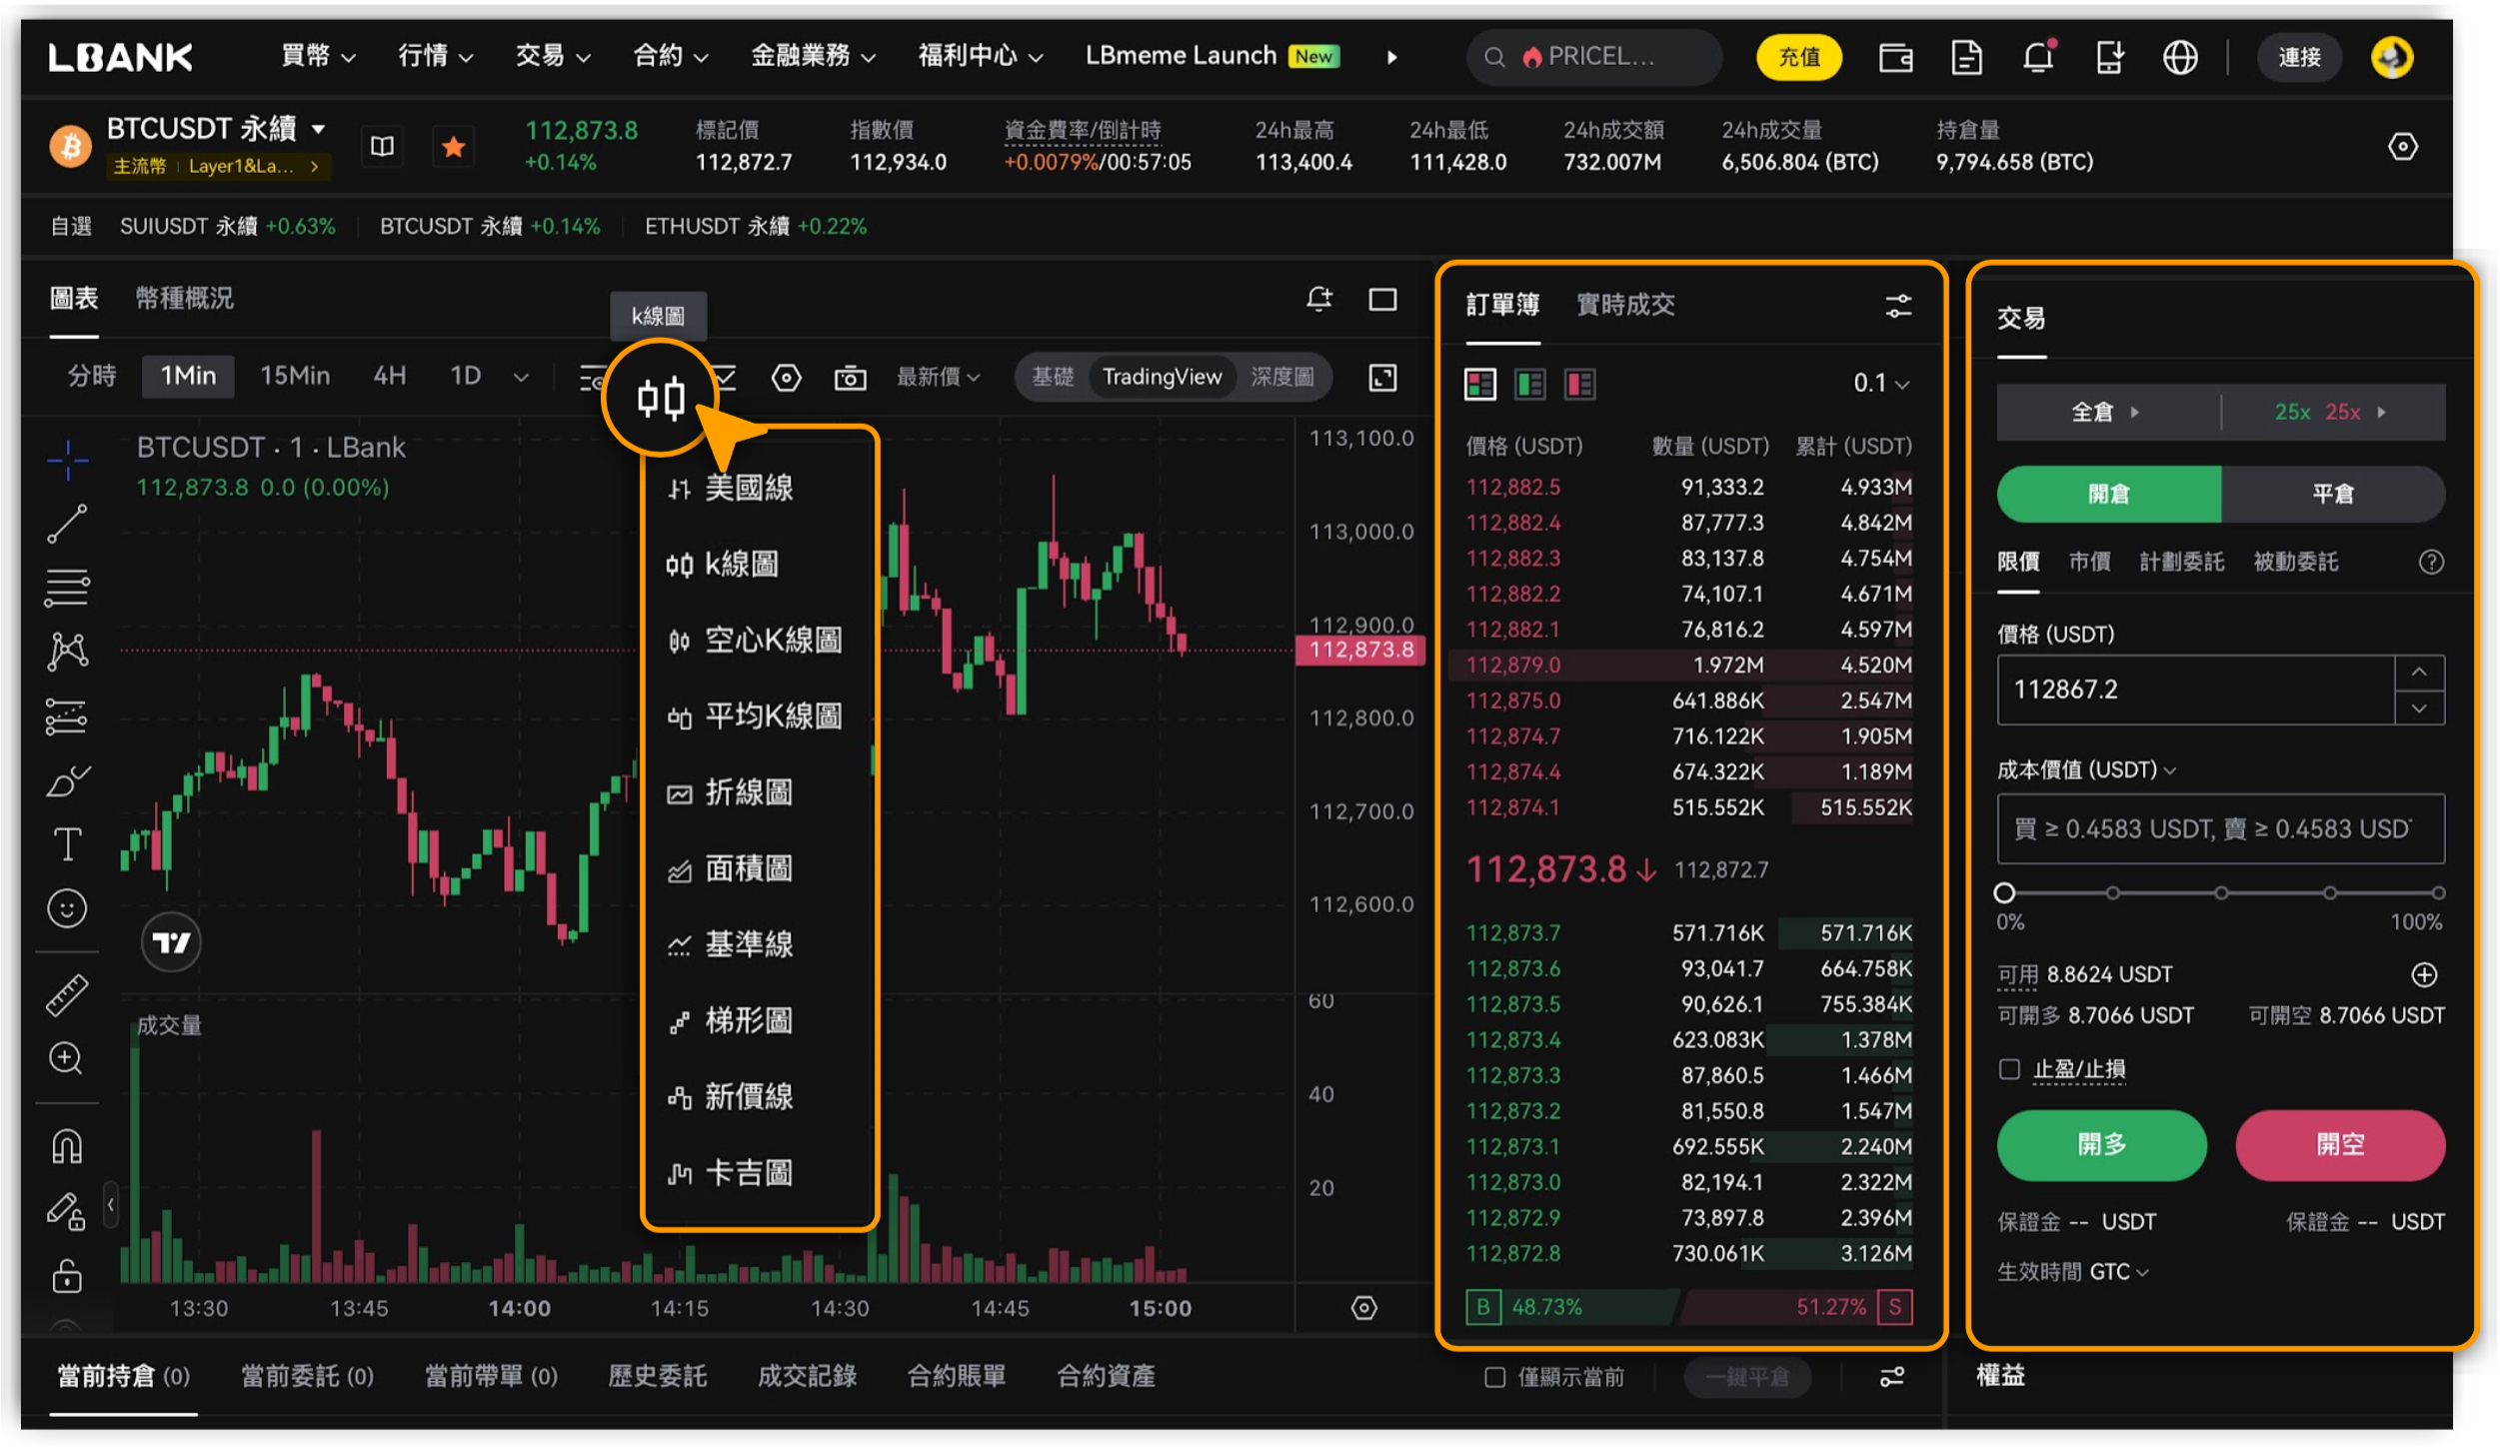Screen dimensions: 2500x1451
Task: Click the chart screenshot camera icon
Action: [851, 377]
